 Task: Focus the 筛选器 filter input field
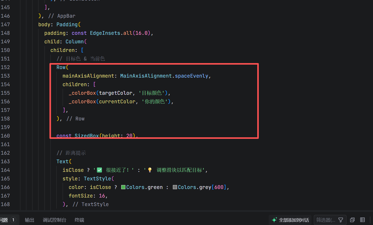tap(326, 220)
